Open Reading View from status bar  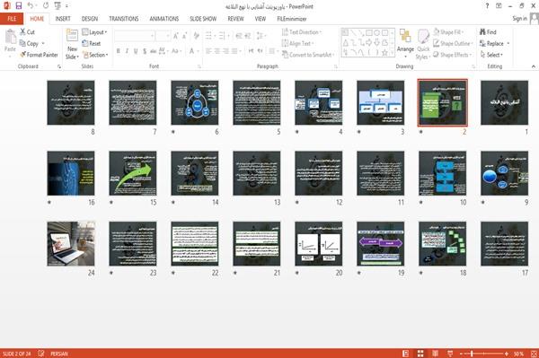435,354
